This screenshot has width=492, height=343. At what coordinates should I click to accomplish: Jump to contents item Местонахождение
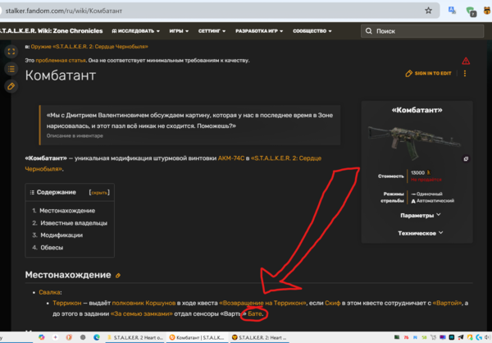(67, 211)
